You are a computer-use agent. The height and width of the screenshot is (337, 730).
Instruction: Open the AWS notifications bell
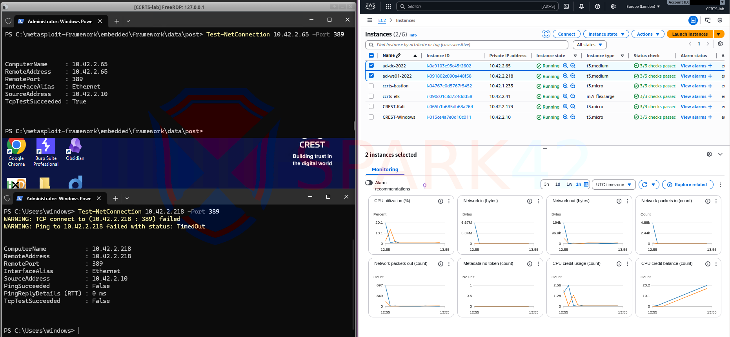click(x=581, y=6)
